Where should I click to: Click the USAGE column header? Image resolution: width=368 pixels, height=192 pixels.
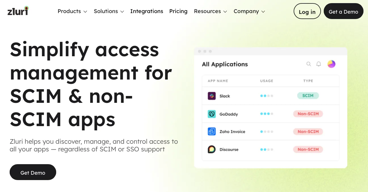click(x=267, y=81)
